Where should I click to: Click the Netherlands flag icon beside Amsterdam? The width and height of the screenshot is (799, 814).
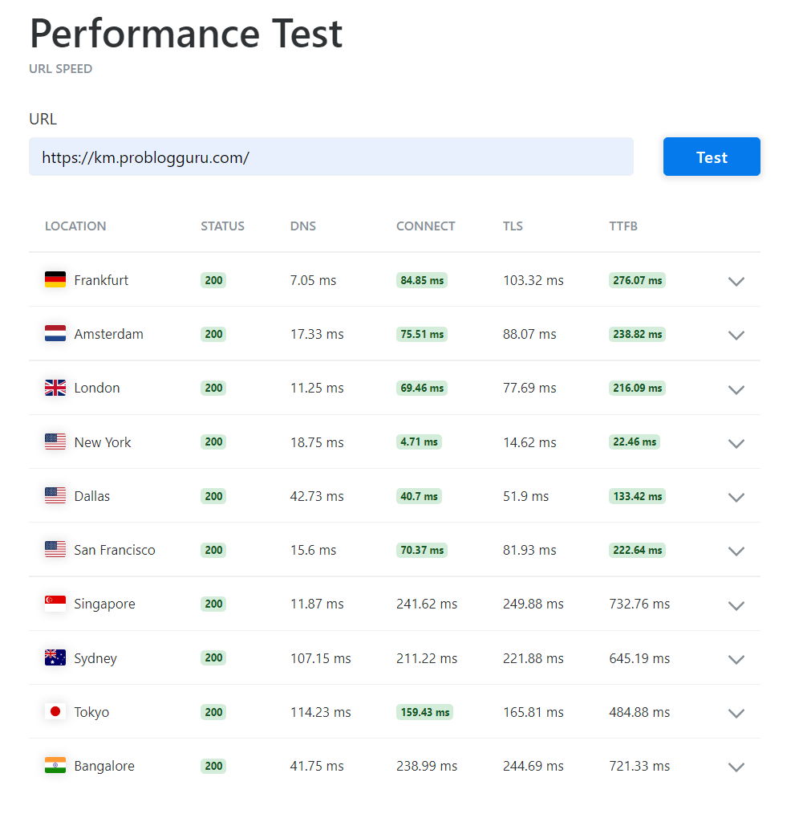tap(55, 334)
